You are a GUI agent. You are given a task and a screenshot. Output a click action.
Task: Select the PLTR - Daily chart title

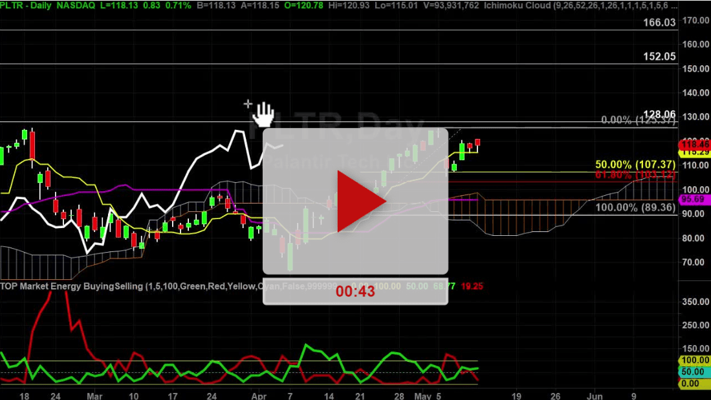tap(26, 5)
